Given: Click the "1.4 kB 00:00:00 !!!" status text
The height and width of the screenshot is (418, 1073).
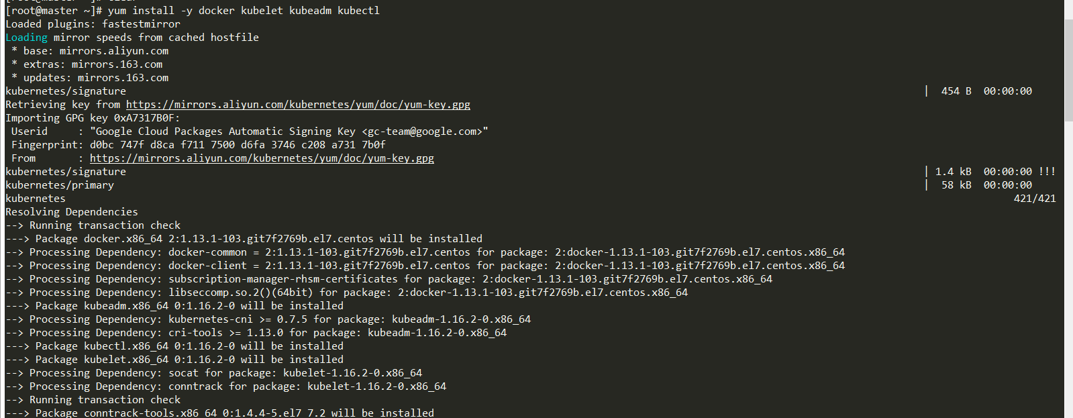Looking at the screenshot, I should point(996,172).
